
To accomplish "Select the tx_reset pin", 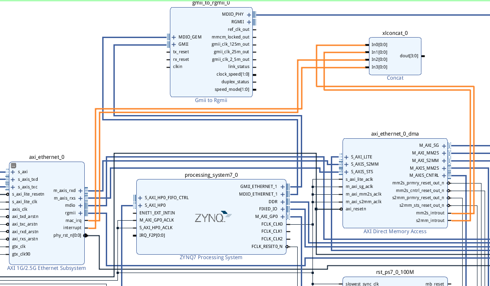I will click(x=181, y=52).
